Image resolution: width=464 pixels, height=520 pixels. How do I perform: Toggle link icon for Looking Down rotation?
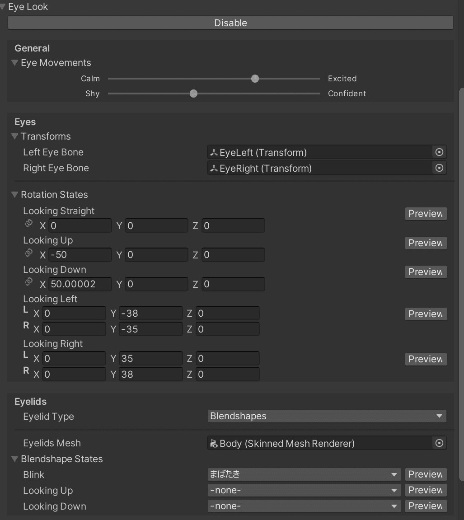[x=29, y=282]
